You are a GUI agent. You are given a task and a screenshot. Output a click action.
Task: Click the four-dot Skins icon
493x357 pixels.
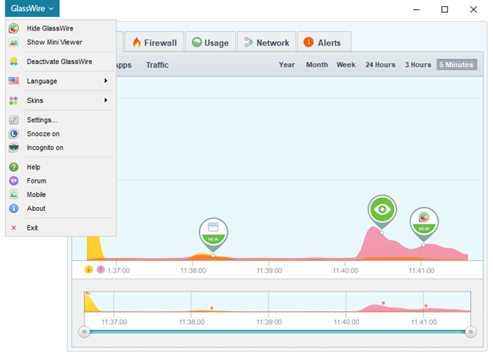pyautogui.click(x=14, y=100)
